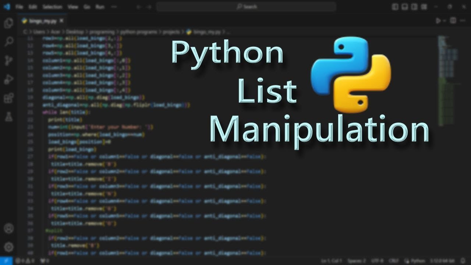Open the Edit menu
Viewport: 471px width, 265px height.
coord(32,7)
